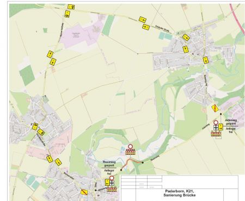The image size is (245, 201).
Task: Click the small white sign right of the western left-arrow sign
Action: click(112, 183)
